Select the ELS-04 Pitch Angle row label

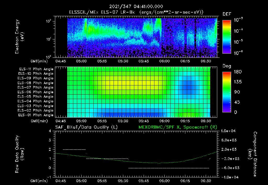35,101
